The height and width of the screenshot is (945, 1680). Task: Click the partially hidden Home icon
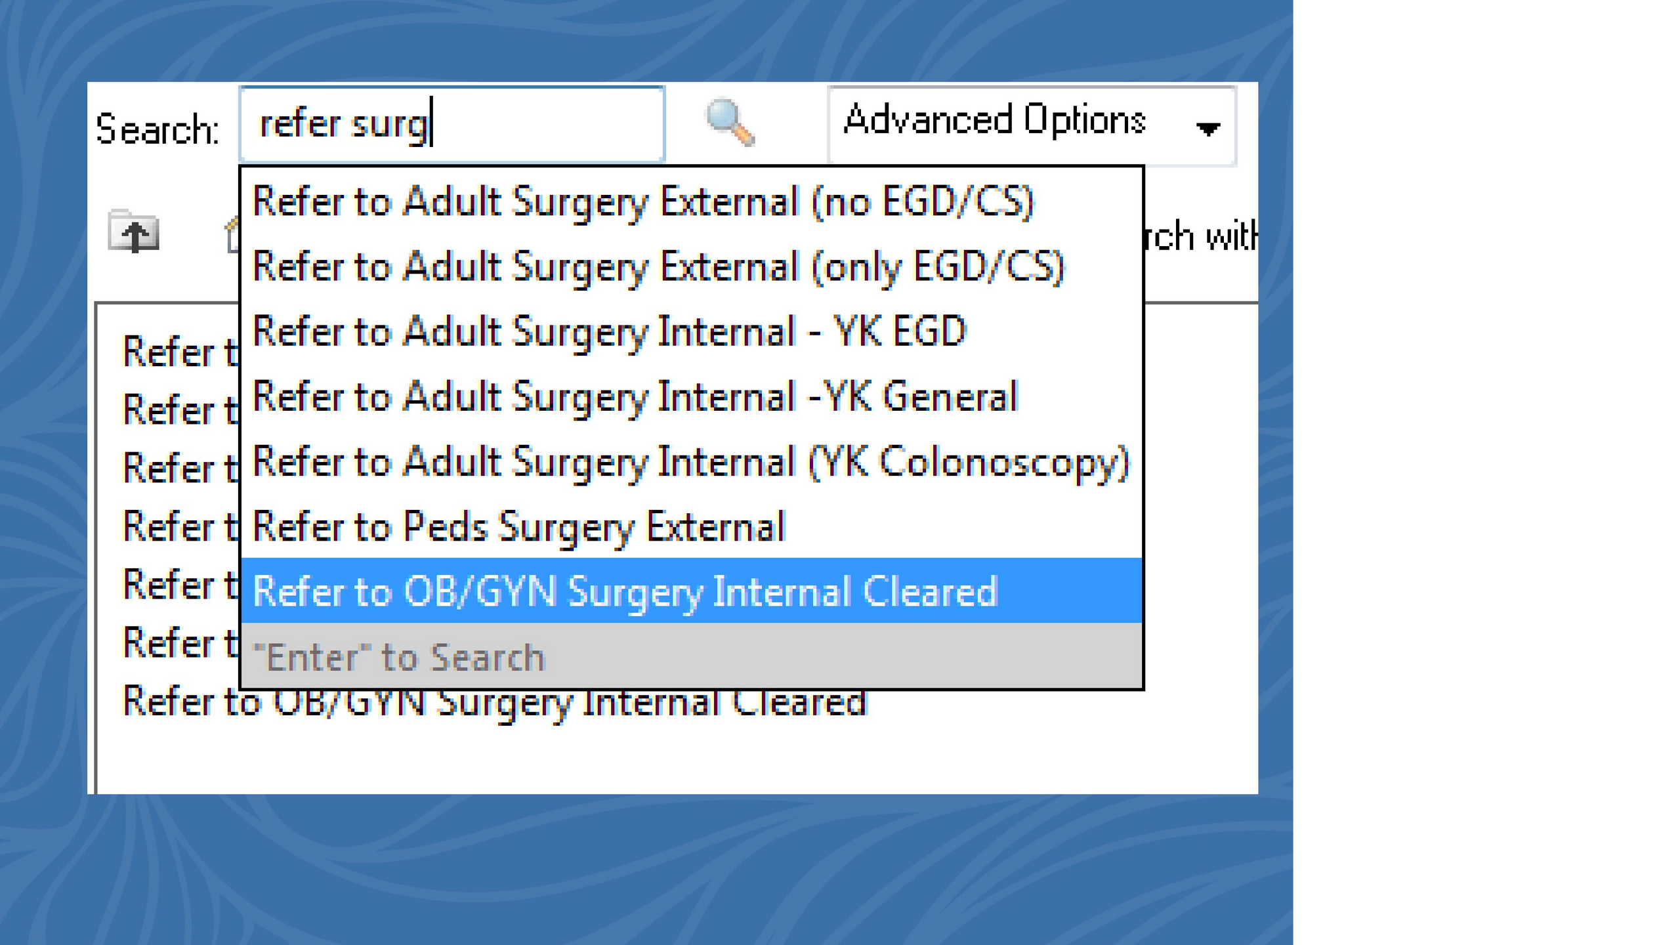(x=232, y=235)
